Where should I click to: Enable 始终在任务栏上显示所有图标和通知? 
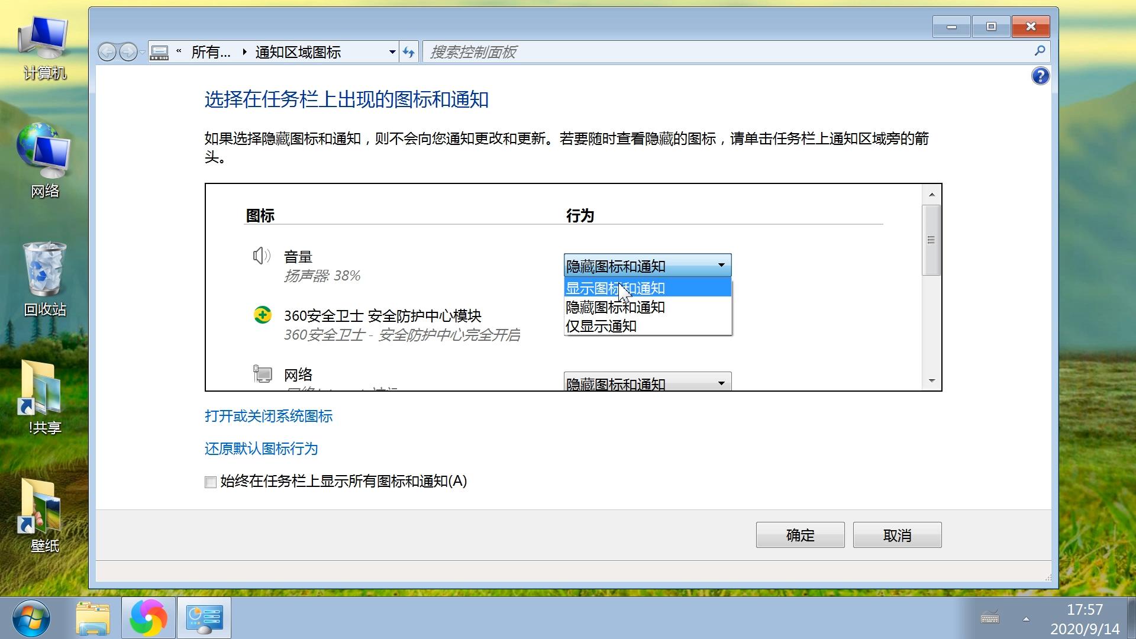[x=210, y=482]
